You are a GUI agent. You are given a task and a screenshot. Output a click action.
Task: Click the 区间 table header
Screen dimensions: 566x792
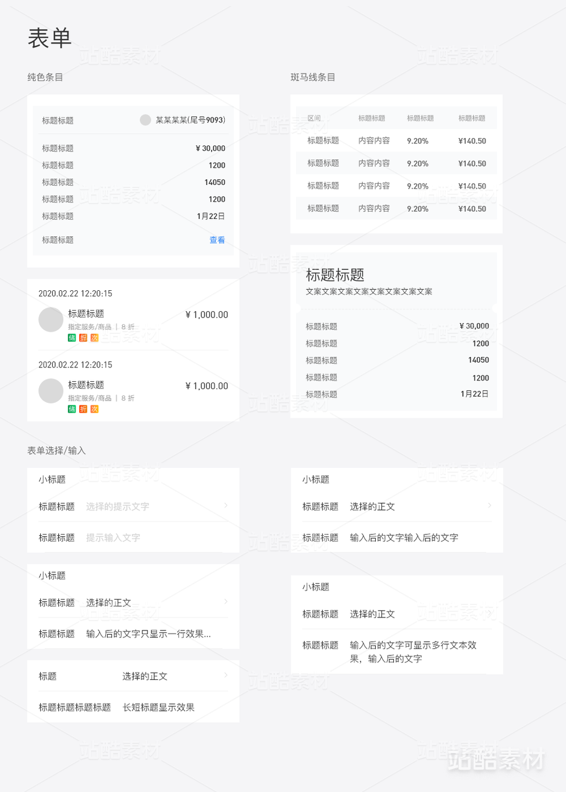[x=314, y=118]
